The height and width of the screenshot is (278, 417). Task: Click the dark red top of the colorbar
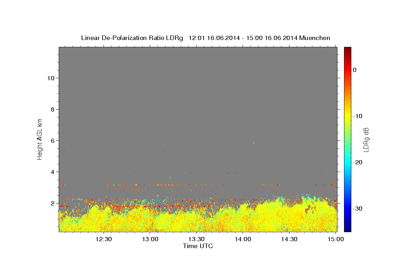[347, 50]
